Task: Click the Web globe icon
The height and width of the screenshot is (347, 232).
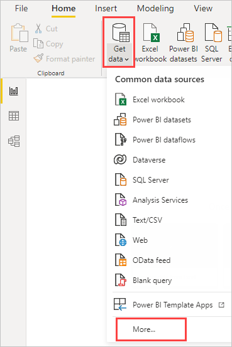Action: [121, 240]
